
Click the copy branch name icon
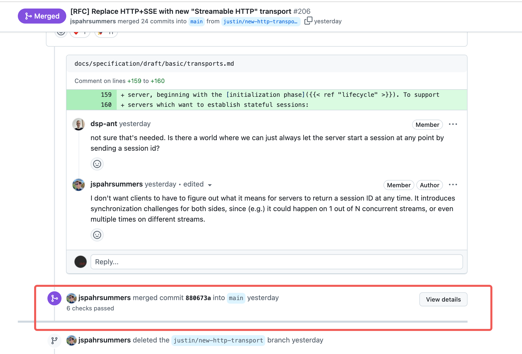tap(308, 21)
